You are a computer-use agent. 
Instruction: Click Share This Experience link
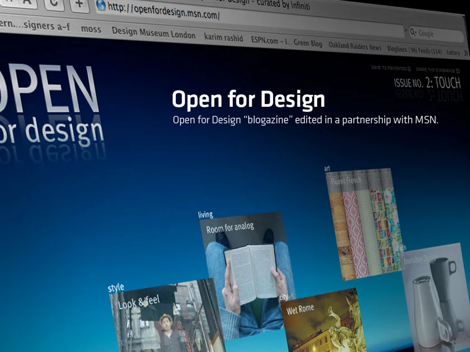[438, 70]
